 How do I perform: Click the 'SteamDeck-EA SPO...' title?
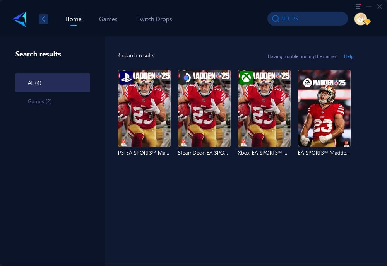click(203, 153)
